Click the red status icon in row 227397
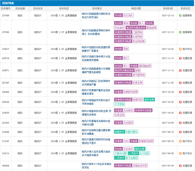The height and width of the screenshot is (171, 195). pos(180,83)
